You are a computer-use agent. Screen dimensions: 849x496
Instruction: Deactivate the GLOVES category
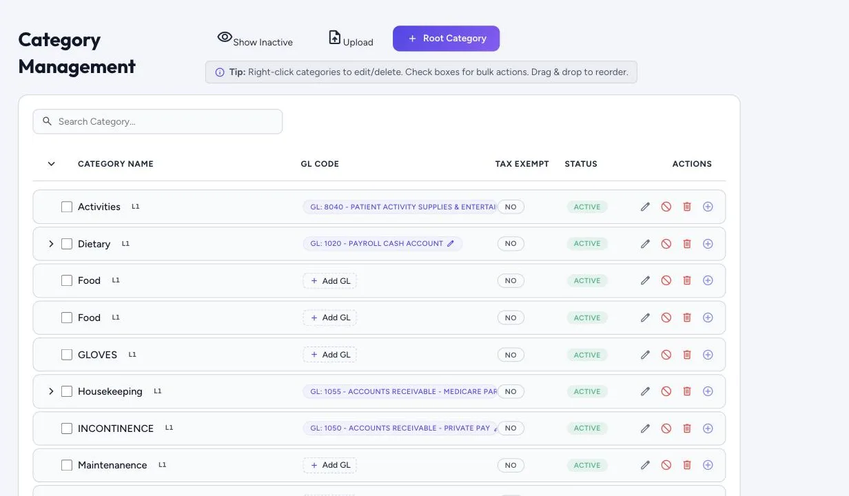666,355
